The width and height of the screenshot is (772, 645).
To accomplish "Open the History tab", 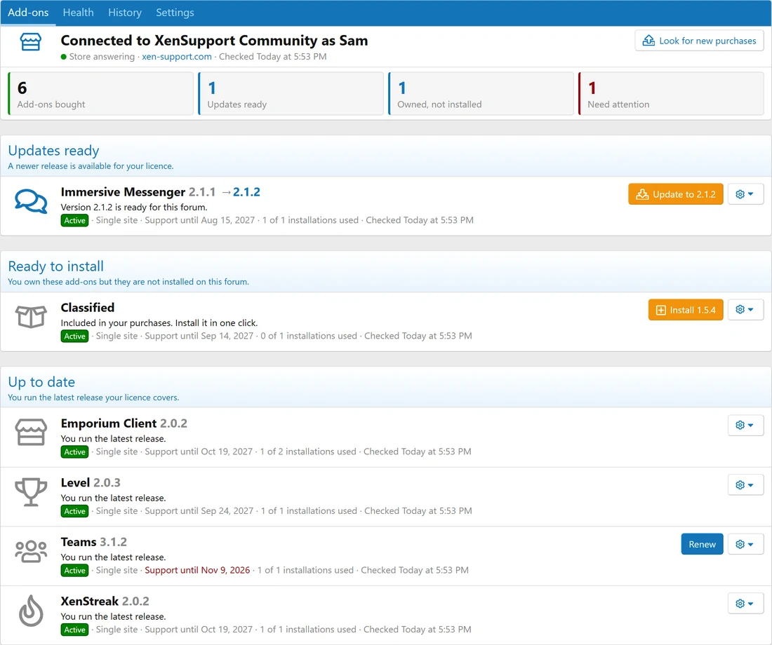I will pos(124,13).
